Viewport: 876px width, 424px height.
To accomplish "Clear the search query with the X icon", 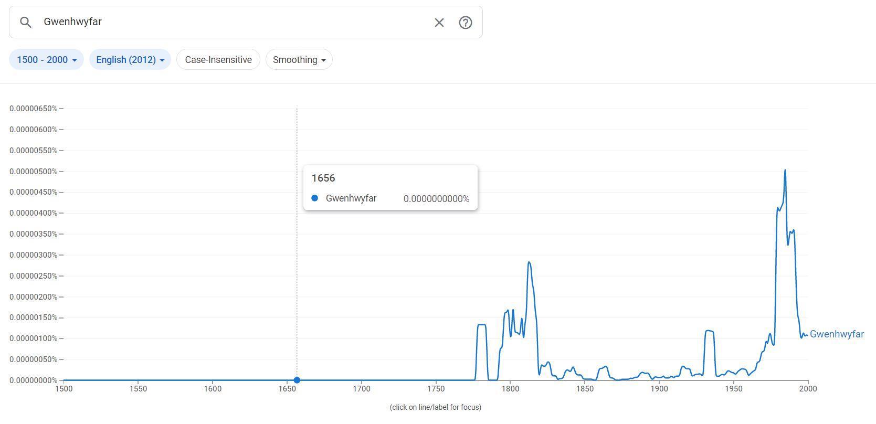I will [439, 22].
